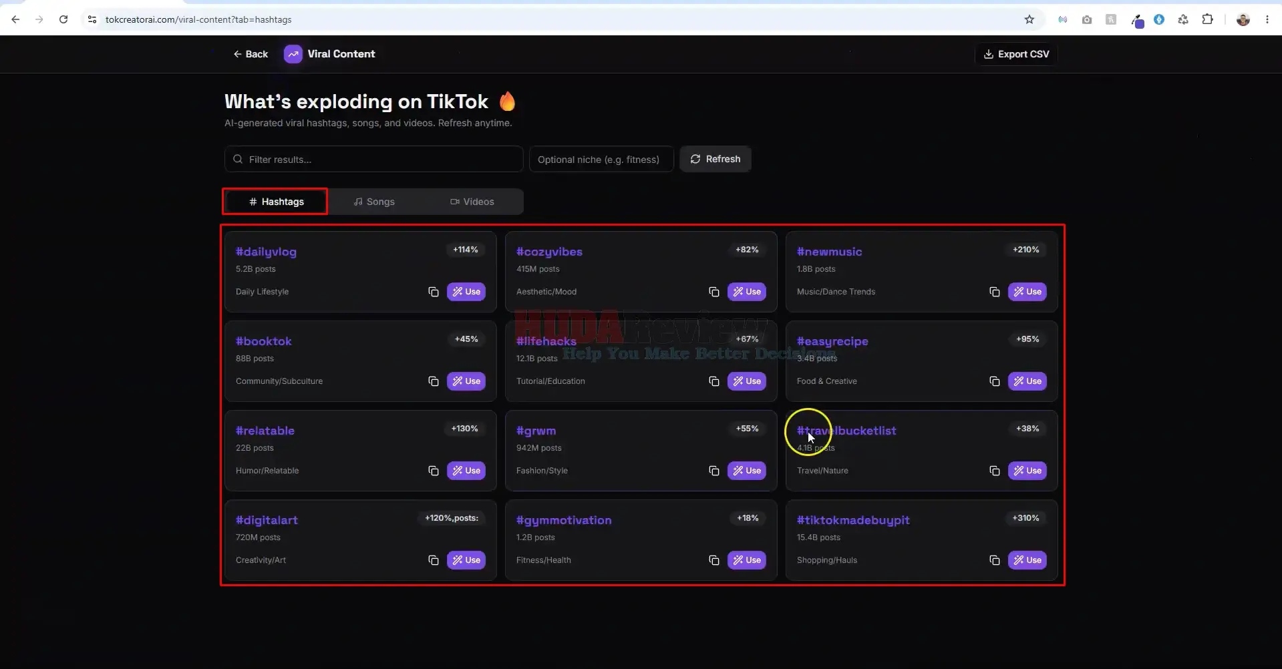The width and height of the screenshot is (1282, 669).
Task: Copy the #digitalart hashtag
Action: (434, 560)
